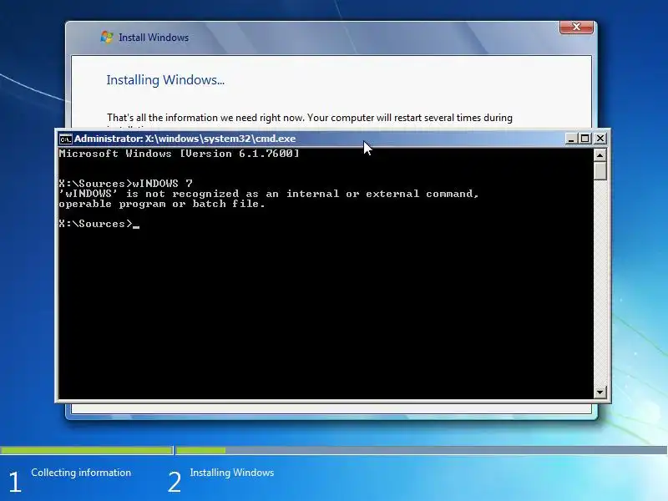This screenshot has width=668, height=501.
Task: Maximize the command prompt window
Action: point(585,139)
